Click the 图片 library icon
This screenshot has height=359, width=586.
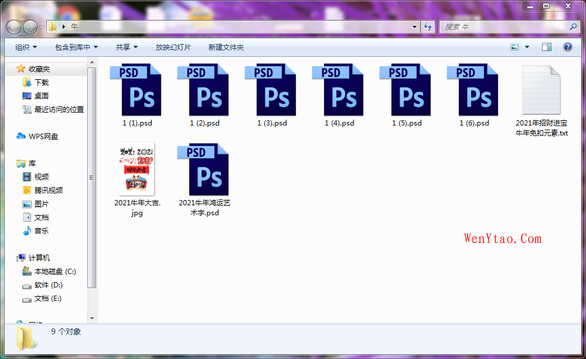tap(27, 204)
